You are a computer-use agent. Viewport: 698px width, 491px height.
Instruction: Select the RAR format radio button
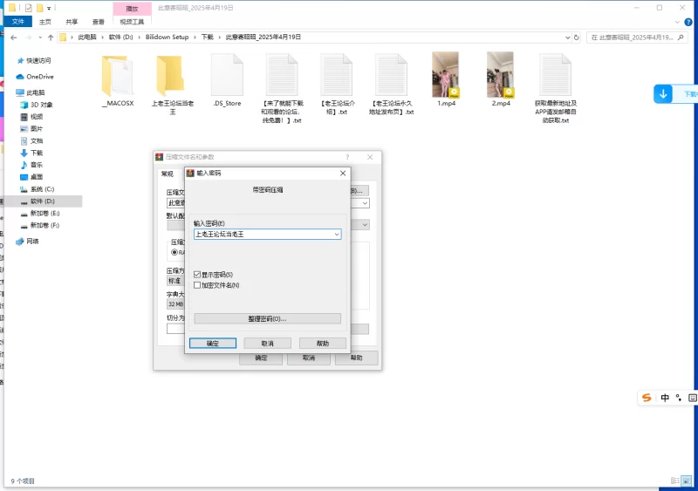174,252
